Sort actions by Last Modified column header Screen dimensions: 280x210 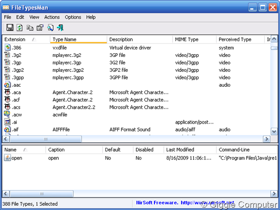tap(190, 150)
